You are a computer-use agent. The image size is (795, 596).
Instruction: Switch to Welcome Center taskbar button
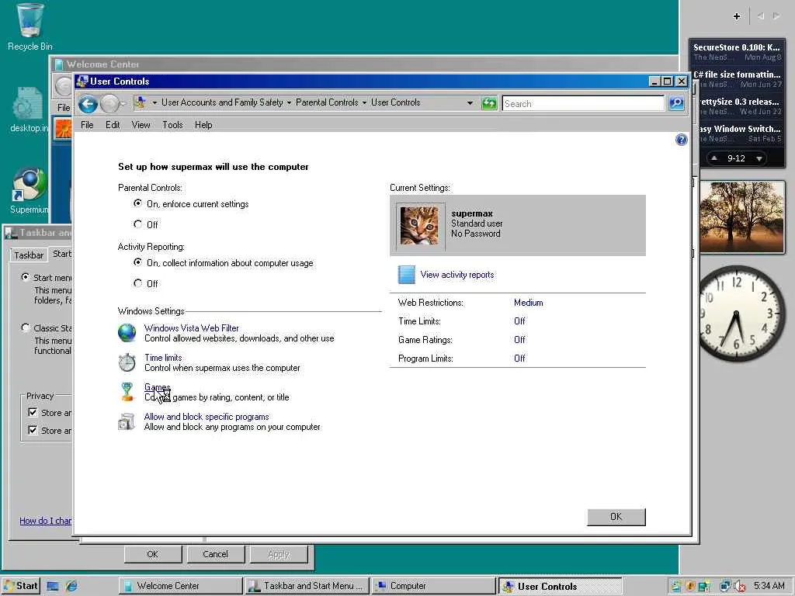(x=180, y=586)
